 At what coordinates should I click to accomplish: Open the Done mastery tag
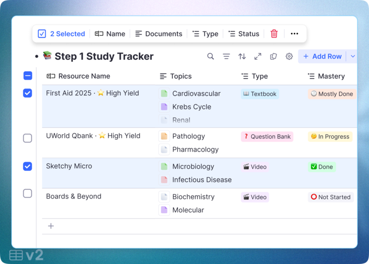pos(322,167)
